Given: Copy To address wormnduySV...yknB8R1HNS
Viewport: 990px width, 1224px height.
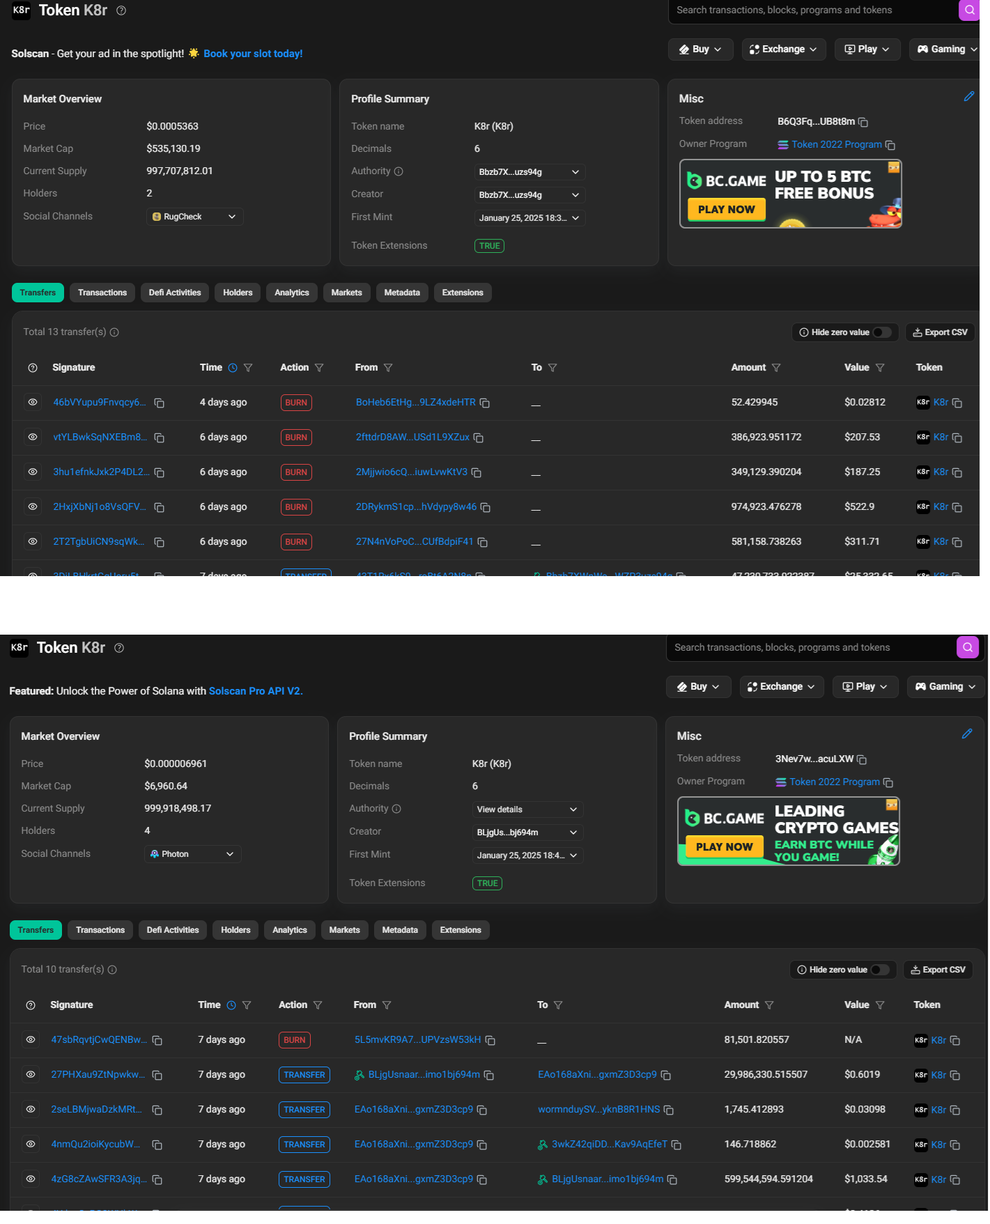Looking at the screenshot, I should click(669, 1110).
